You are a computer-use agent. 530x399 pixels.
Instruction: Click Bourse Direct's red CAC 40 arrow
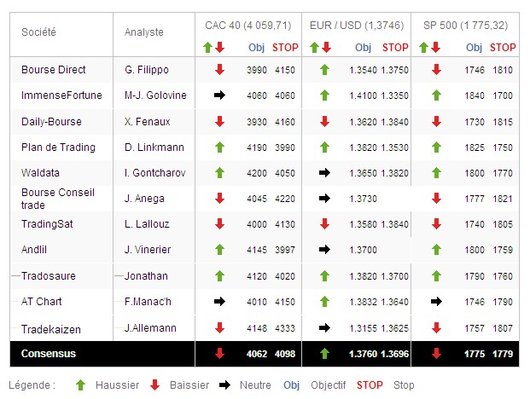coord(219,70)
